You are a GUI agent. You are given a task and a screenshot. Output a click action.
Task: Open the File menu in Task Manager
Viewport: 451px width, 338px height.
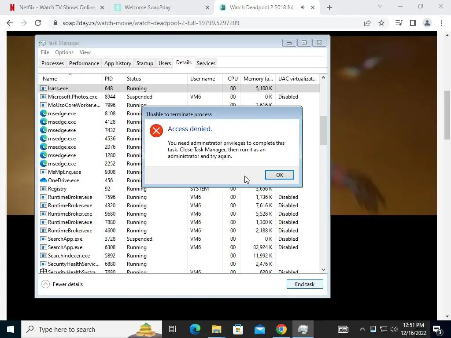[45, 52]
